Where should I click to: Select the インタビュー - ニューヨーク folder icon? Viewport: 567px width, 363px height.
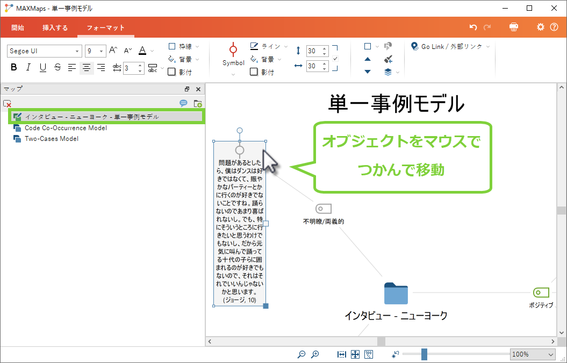coord(396,294)
